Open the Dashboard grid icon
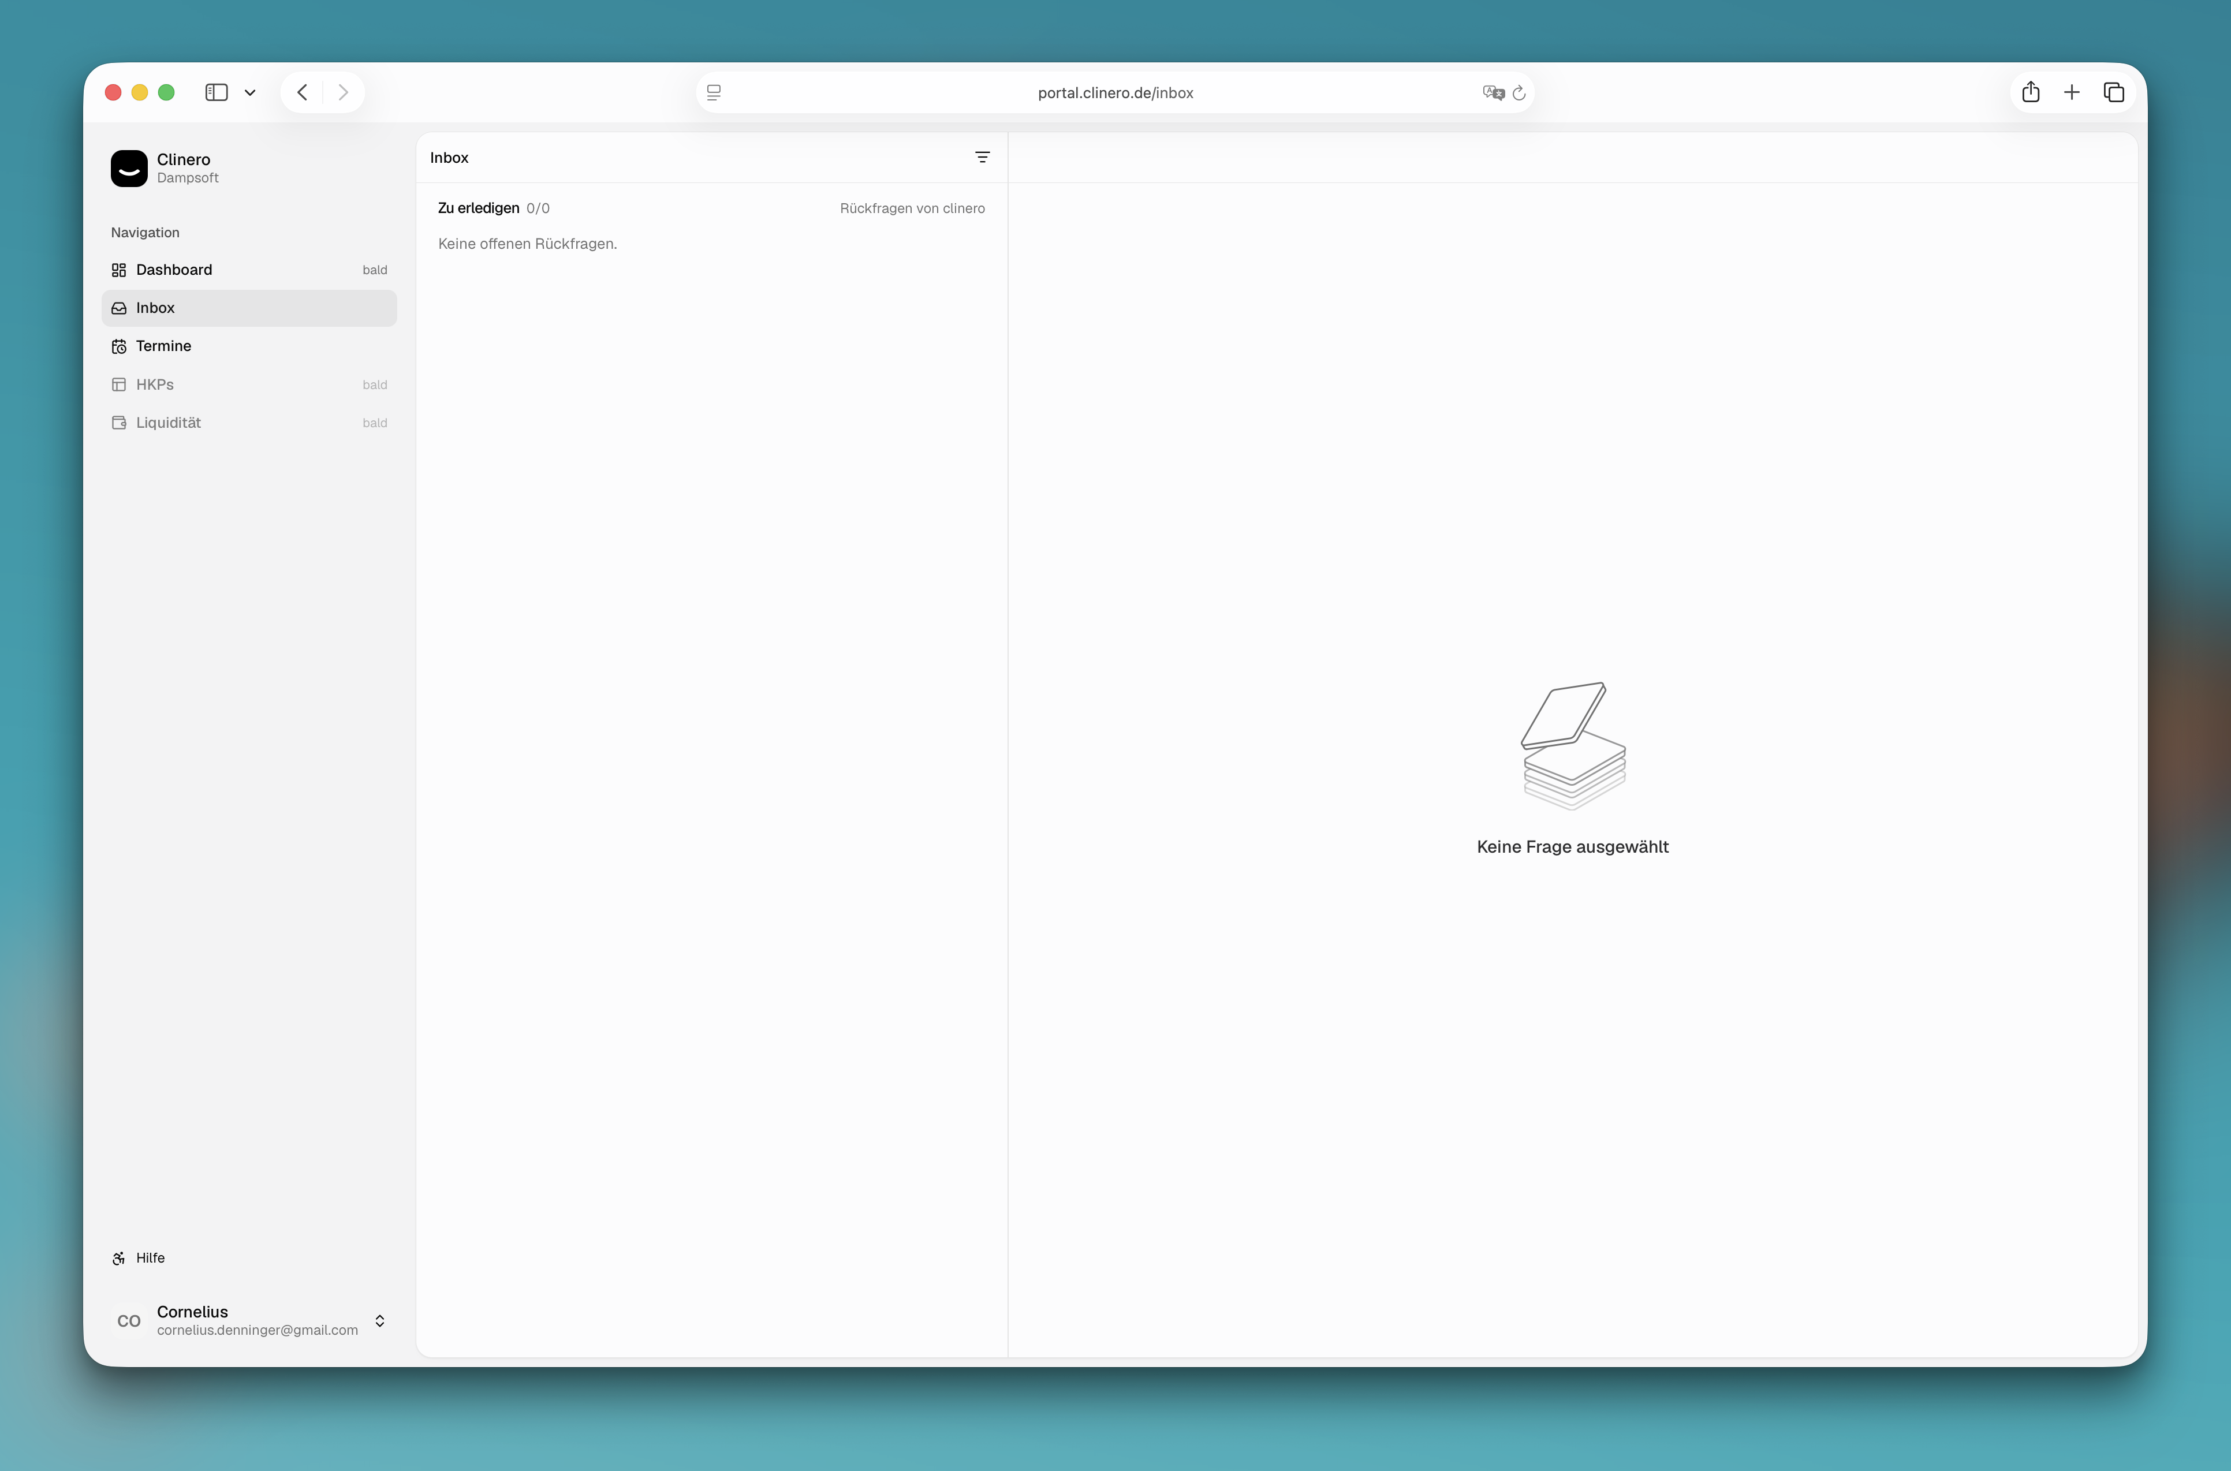2231x1471 pixels. [x=119, y=270]
